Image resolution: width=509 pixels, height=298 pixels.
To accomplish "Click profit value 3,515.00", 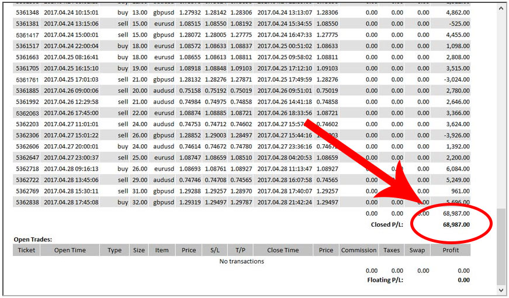I will (x=458, y=68).
